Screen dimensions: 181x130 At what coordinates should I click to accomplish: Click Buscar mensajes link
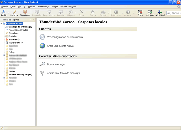(56, 64)
